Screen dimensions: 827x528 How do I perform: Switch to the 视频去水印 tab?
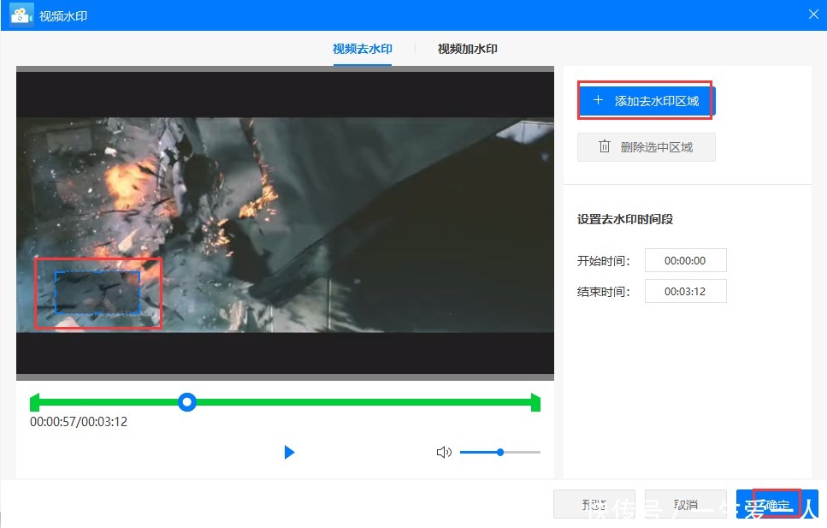tap(363, 49)
